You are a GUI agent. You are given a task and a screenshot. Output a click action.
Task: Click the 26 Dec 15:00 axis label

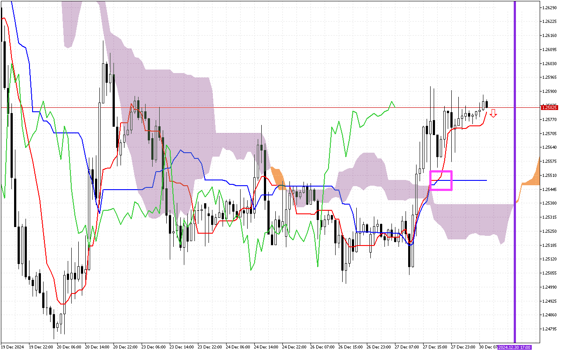coord(351,347)
